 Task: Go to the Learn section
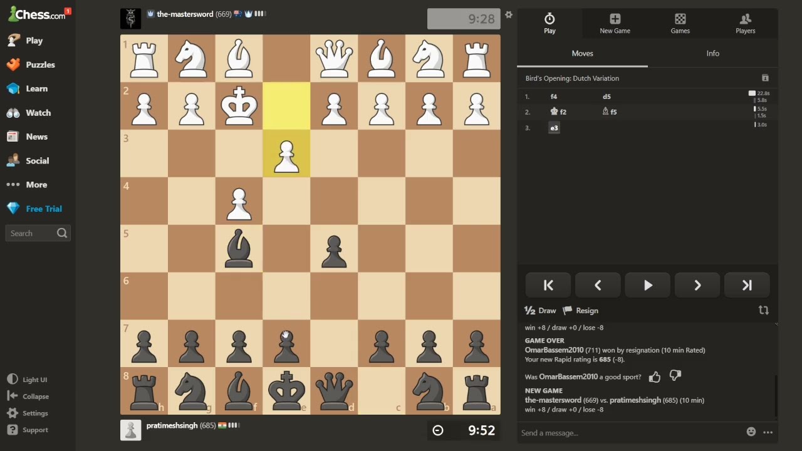click(27, 88)
